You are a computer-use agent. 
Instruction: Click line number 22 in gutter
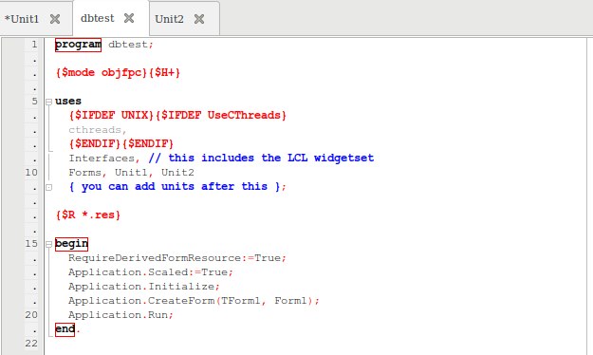tap(31, 344)
